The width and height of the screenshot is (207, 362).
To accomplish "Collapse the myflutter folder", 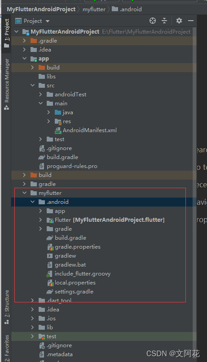I will (25, 193).
